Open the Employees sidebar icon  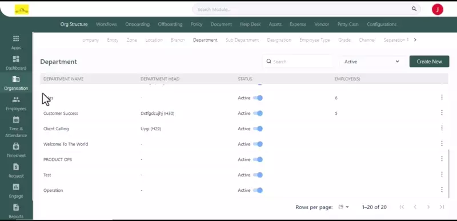pos(16,99)
